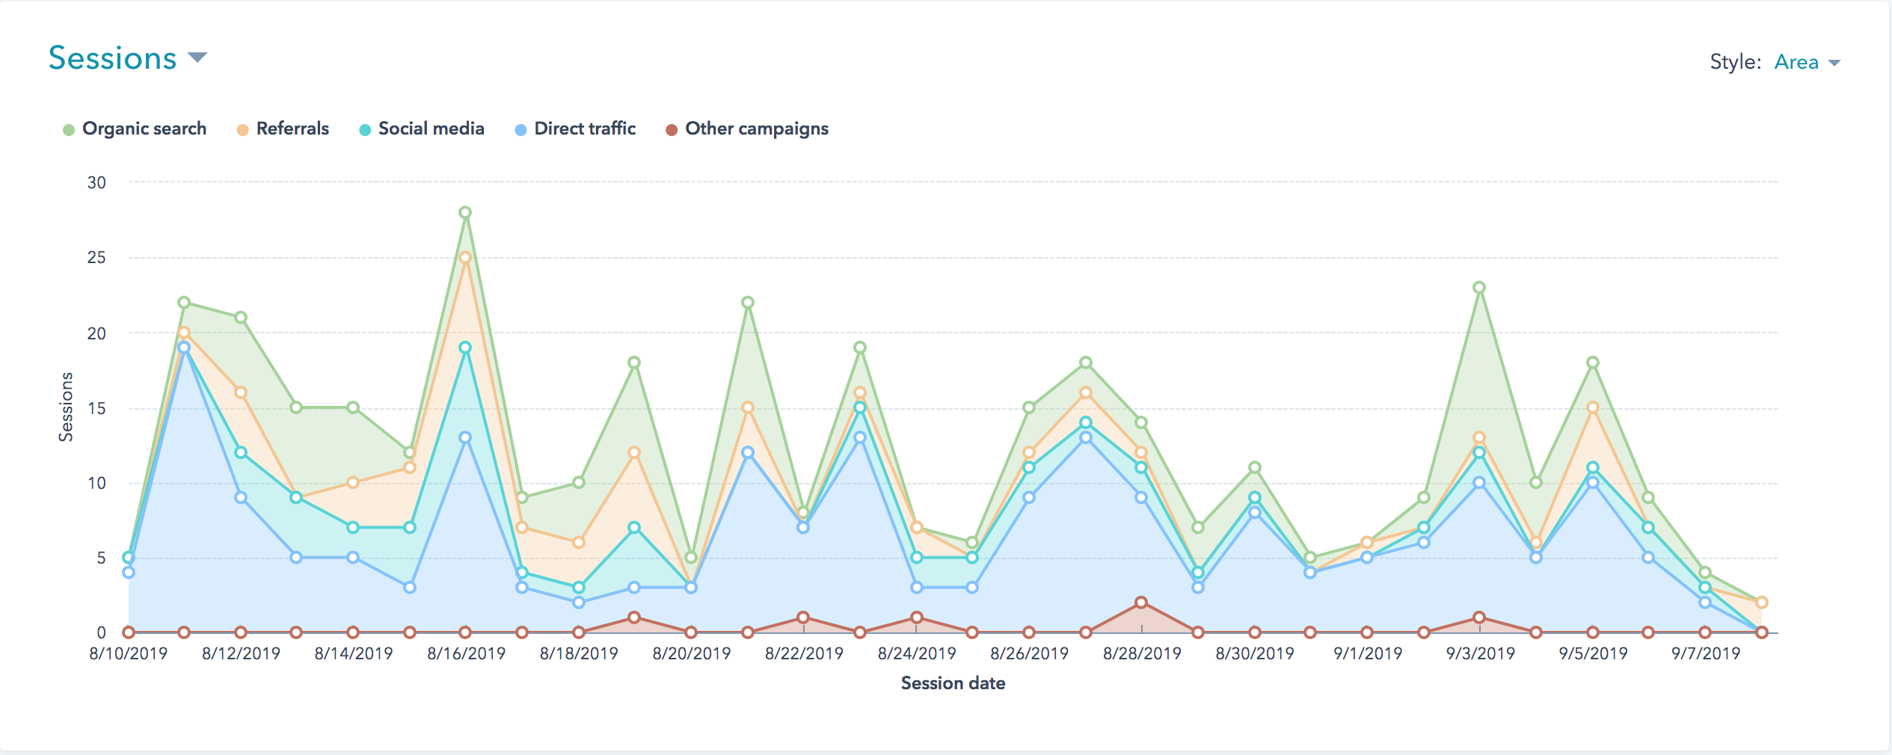Open the Sessions metric dropdown
This screenshot has height=755, width=1892.
point(127,58)
